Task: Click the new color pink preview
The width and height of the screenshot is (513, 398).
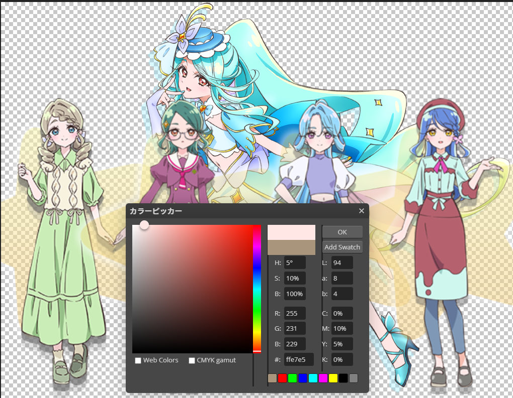Action: coord(292,232)
